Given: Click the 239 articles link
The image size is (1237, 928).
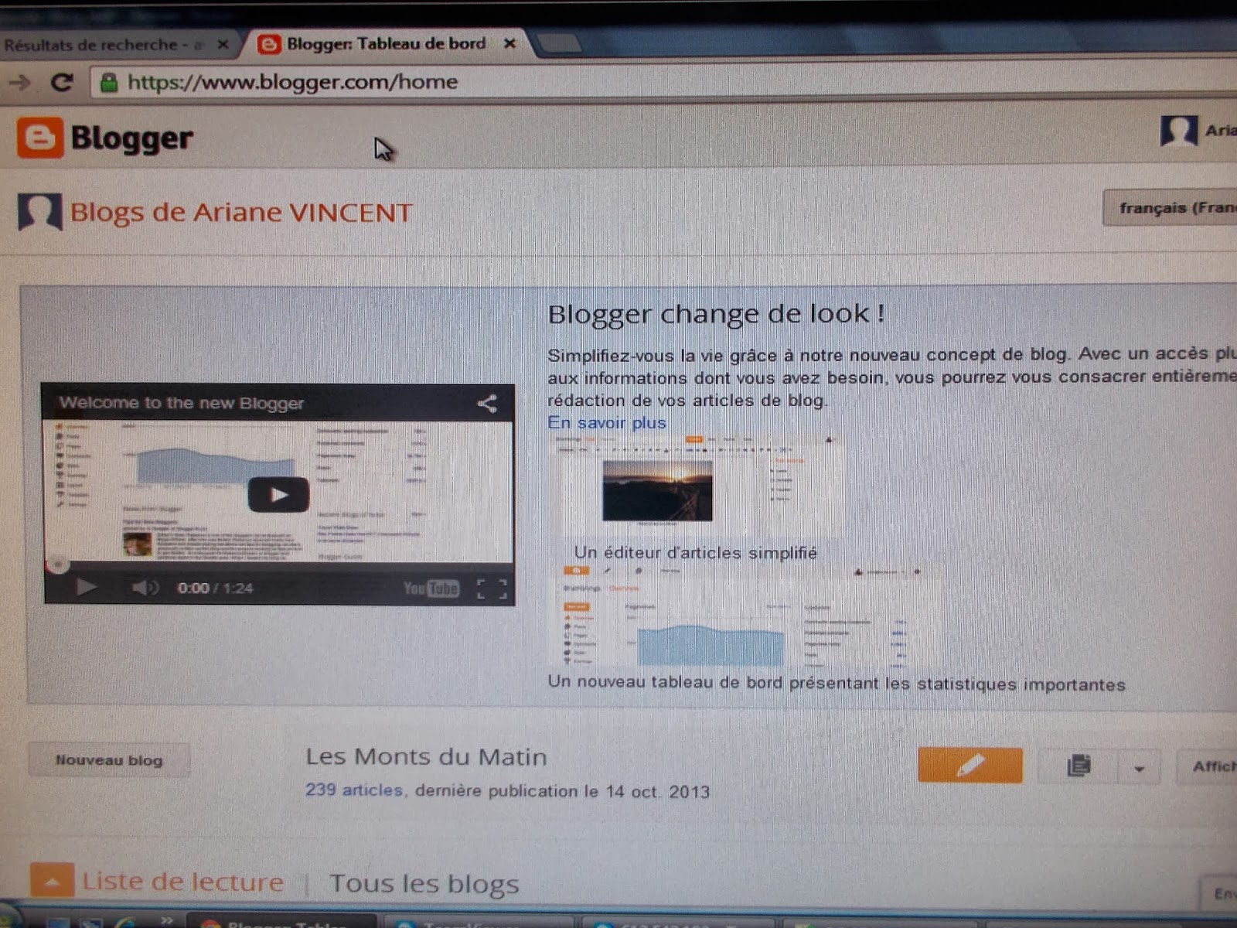Looking at the screenshot, I should [353, 790].
